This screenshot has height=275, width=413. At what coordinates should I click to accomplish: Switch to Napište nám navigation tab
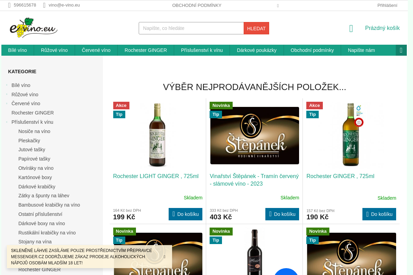click(x=361, y=50)
